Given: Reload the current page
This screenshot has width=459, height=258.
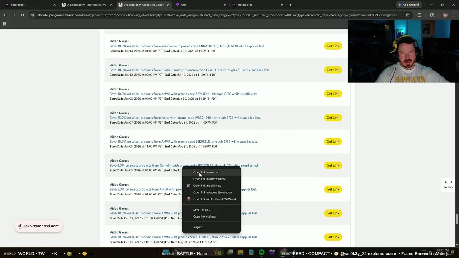Looking at the screenshot, I should click(x=22, y=15).
